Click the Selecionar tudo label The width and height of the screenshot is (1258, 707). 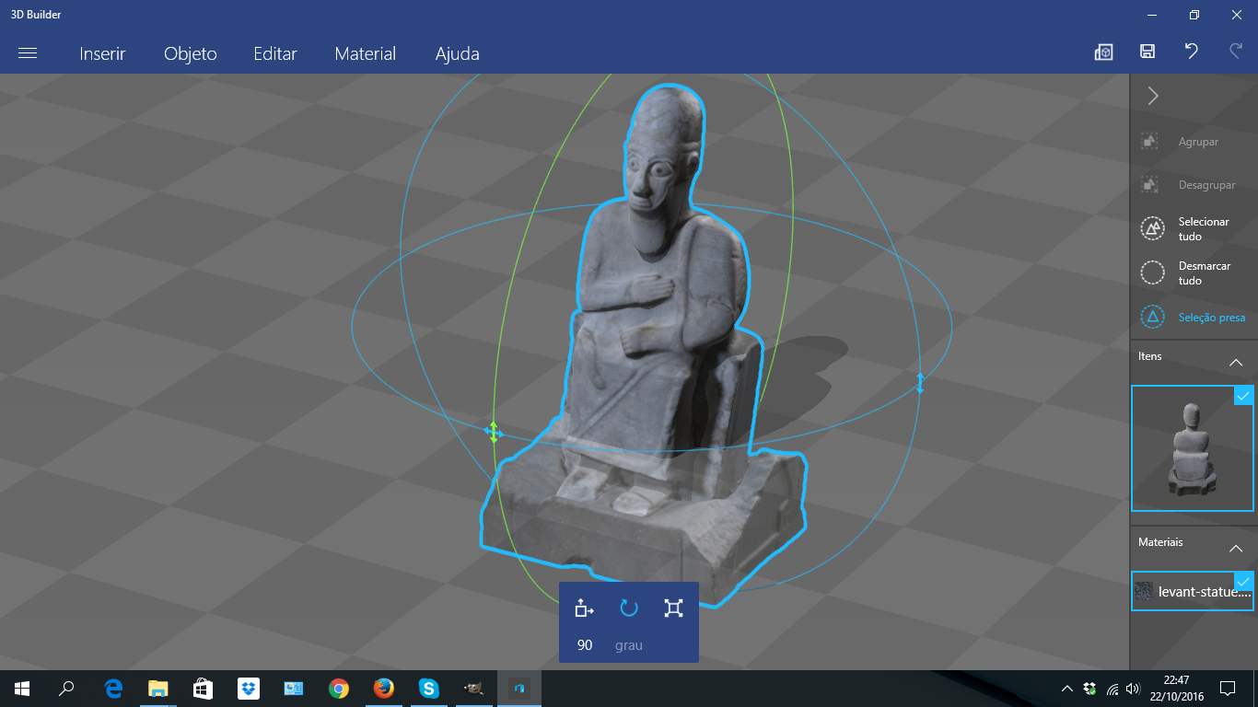[1204, 229]
